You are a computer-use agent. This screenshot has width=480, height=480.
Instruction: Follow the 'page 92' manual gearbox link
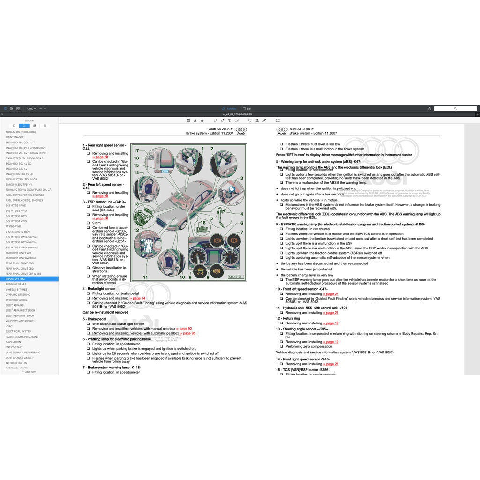coord(184,329)
